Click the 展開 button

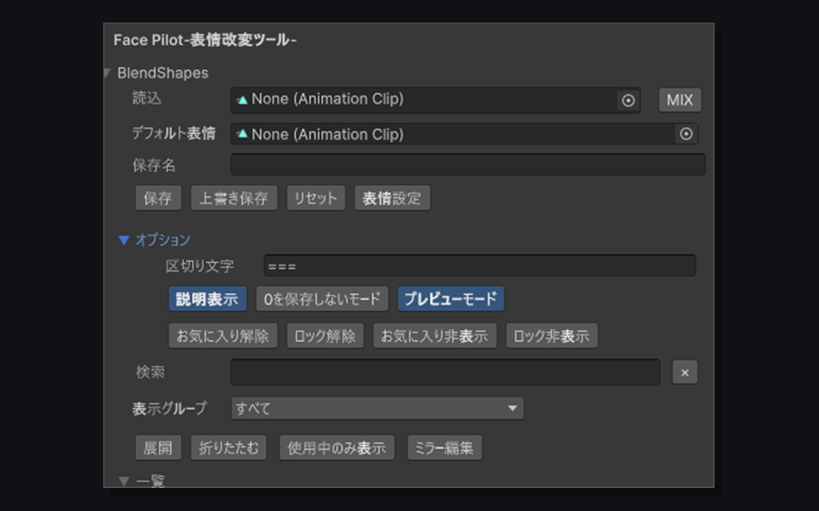(158, 448)
